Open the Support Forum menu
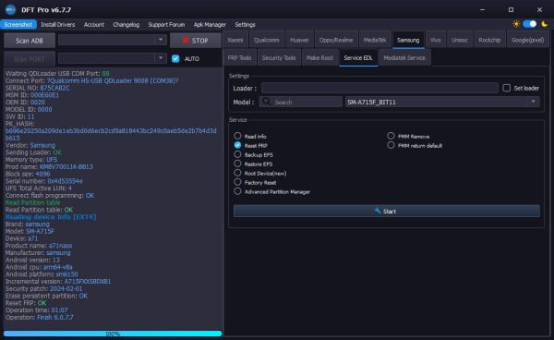 click(x=166, y=24)
